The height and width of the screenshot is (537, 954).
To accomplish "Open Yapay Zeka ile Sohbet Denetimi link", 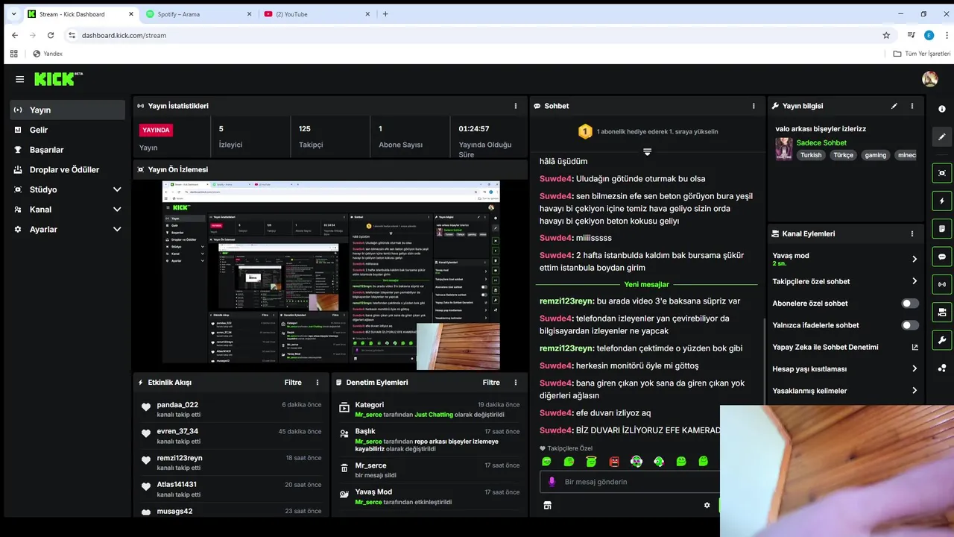I will coord(846,347).
